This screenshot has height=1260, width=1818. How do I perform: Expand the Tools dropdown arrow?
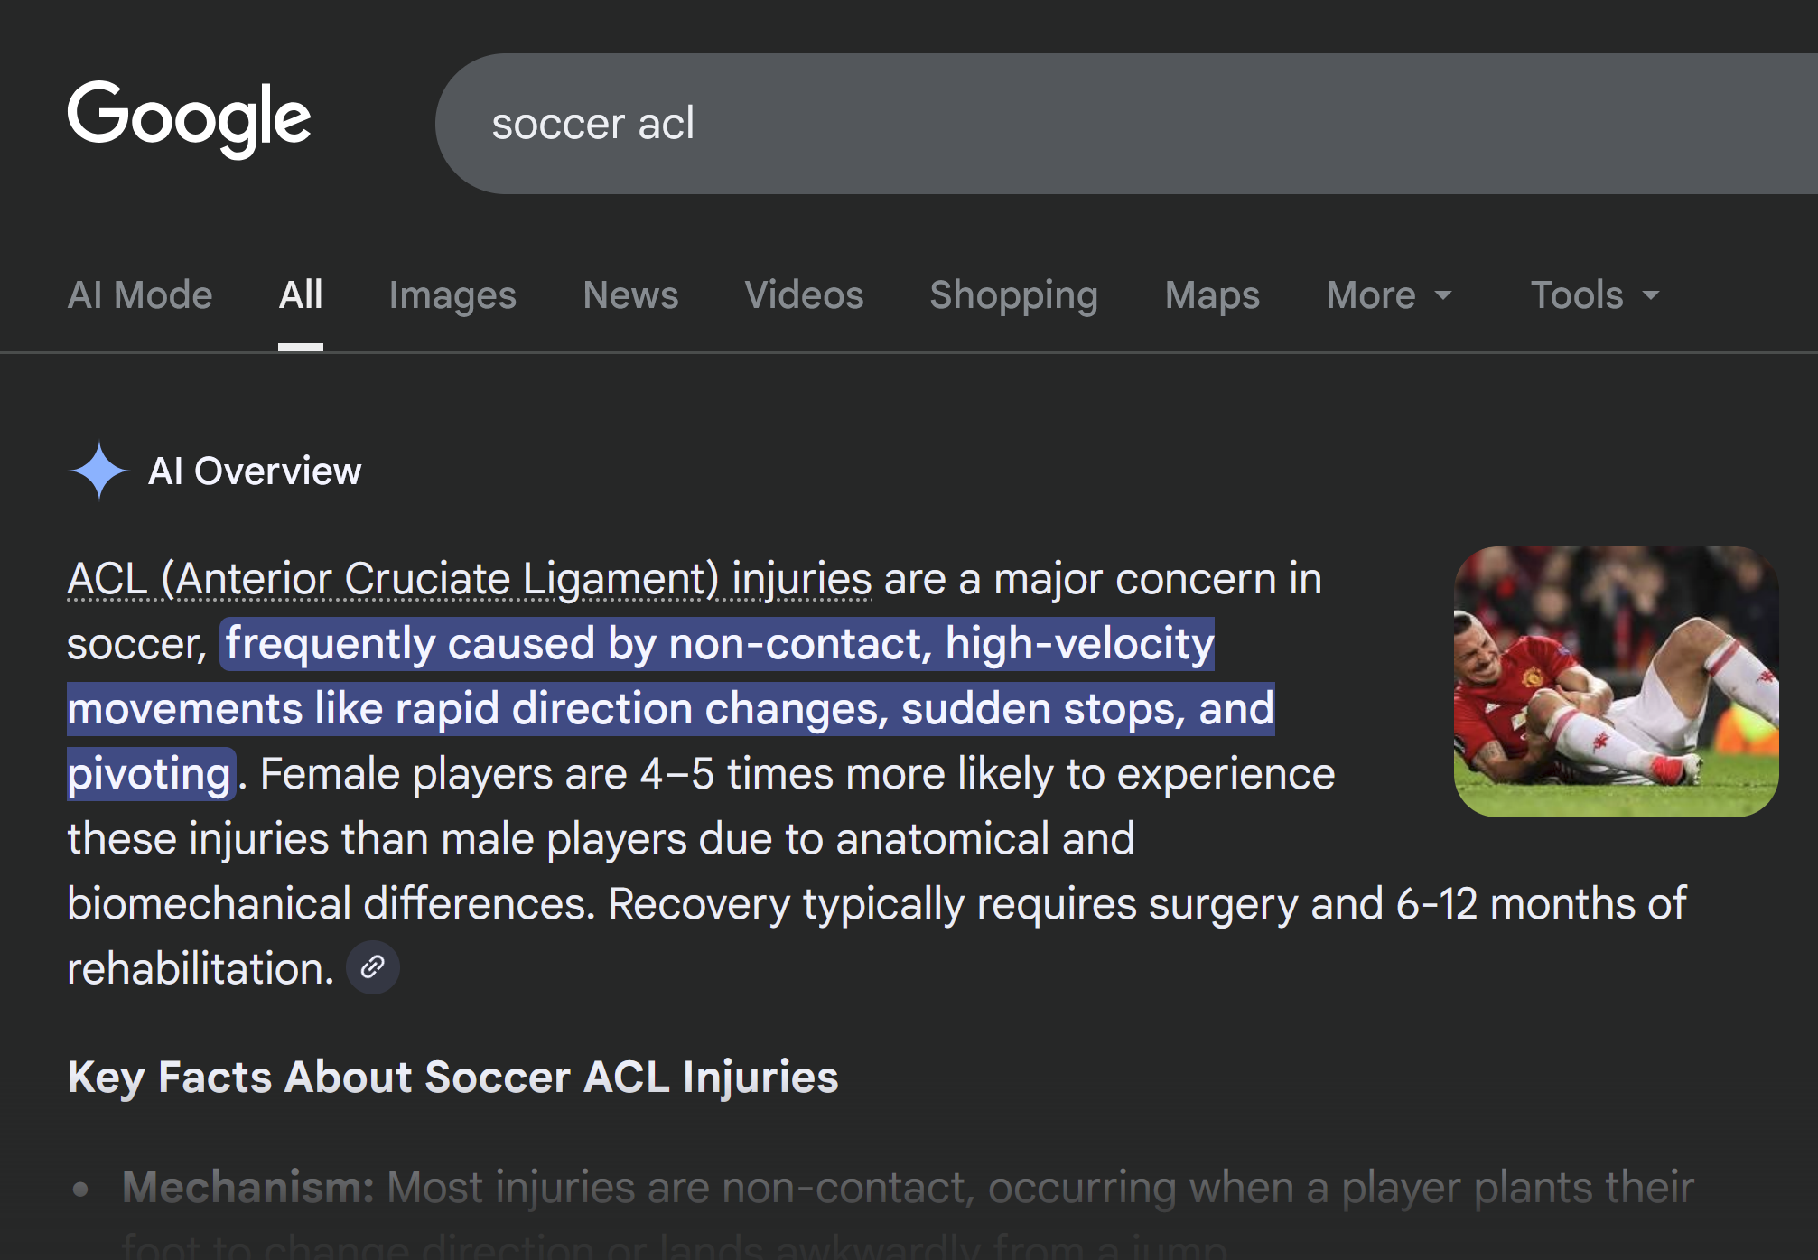[x=1651, y=295]
